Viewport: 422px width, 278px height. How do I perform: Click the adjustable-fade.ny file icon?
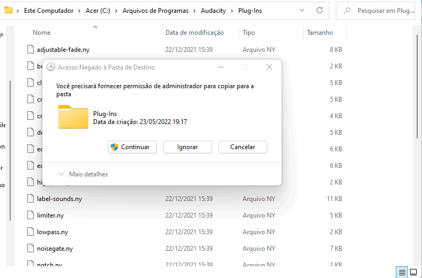tap(31, 49)
